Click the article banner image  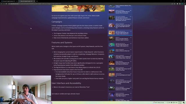coord(78,8)
